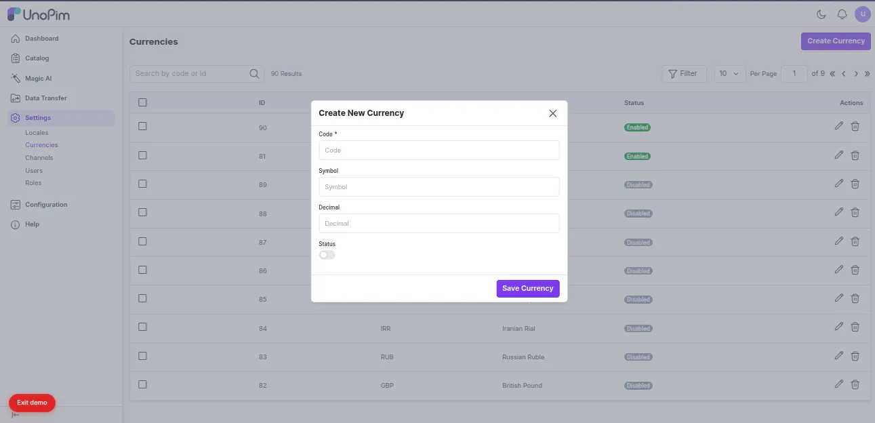This screenshot has height=423, width=875.
Task: Go to first page double-chevron
Action: (x=832, y=73)
